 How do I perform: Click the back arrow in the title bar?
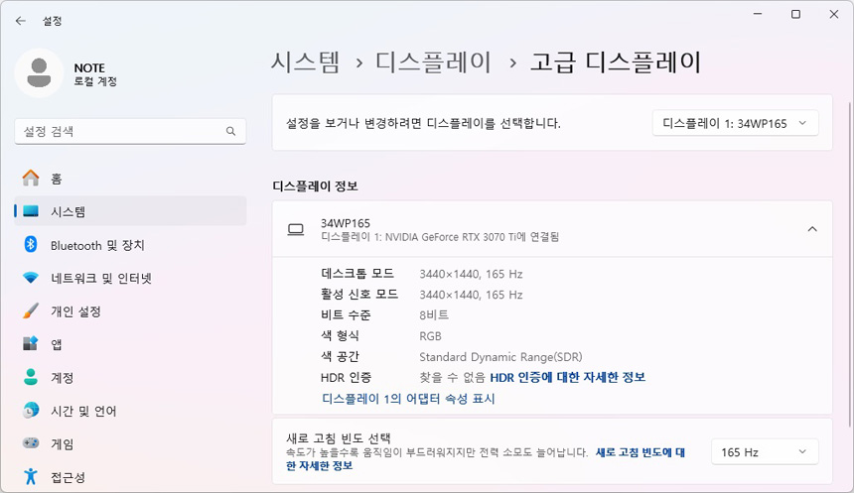(20, 20)
